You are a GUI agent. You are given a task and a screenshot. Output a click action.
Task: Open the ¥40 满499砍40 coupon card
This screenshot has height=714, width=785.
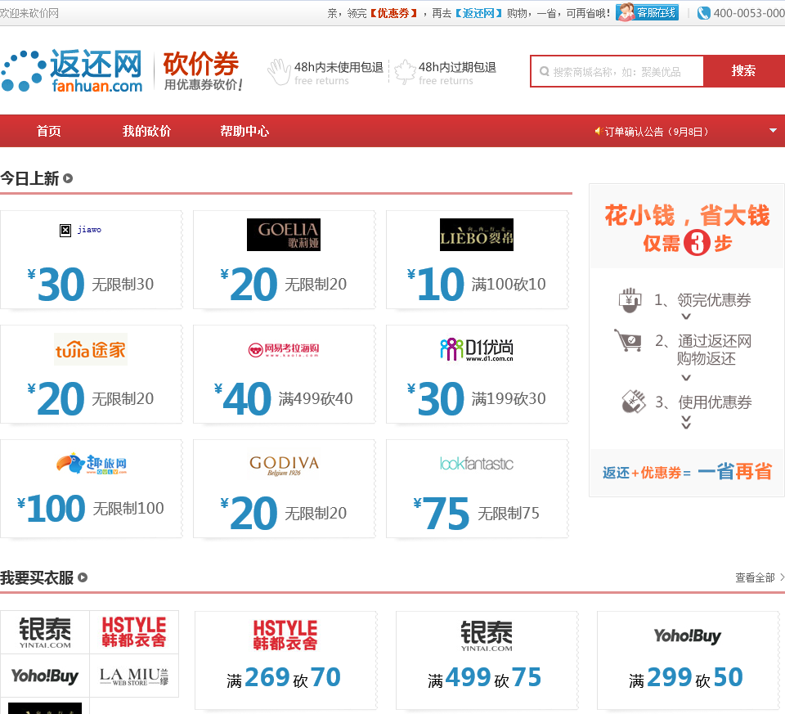pyautogui.click(x=284, y=374)
